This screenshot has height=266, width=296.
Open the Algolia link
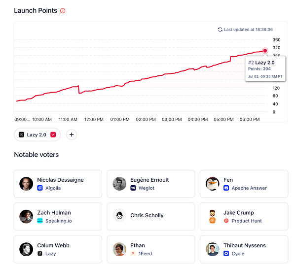[x=53, y=188]
